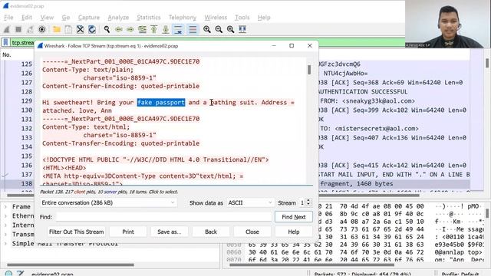
Task: Expand the Simple Mail Transfer Protocol item
Action: [5, 243]
